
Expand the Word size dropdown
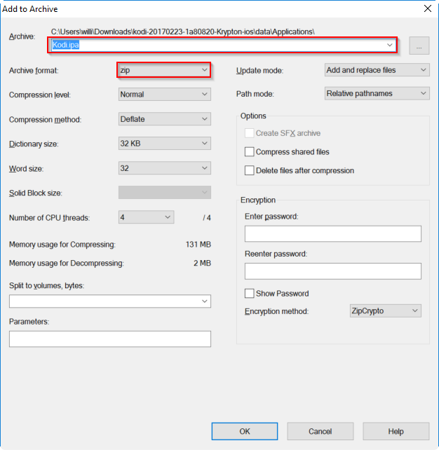click(164, 168)
